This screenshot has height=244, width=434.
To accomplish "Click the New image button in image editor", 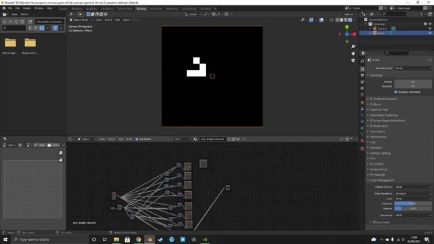I will (40, 145).
